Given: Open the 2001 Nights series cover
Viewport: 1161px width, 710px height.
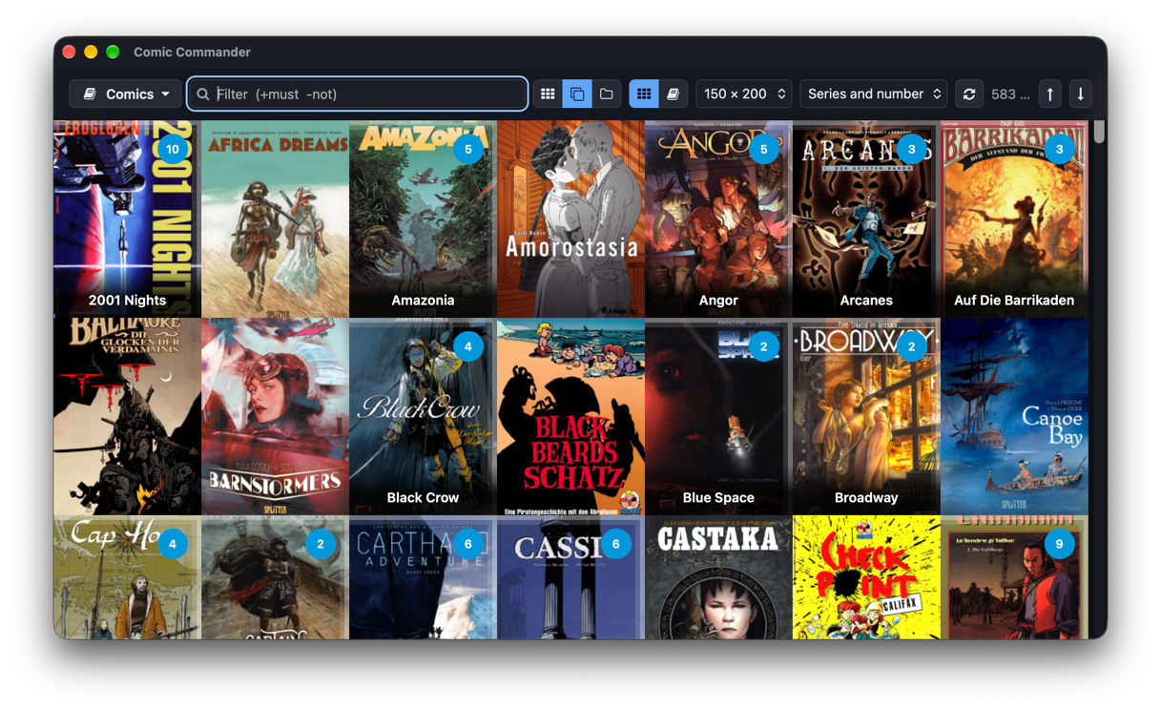Looking at the screenshot, I should tap(127, 219).
